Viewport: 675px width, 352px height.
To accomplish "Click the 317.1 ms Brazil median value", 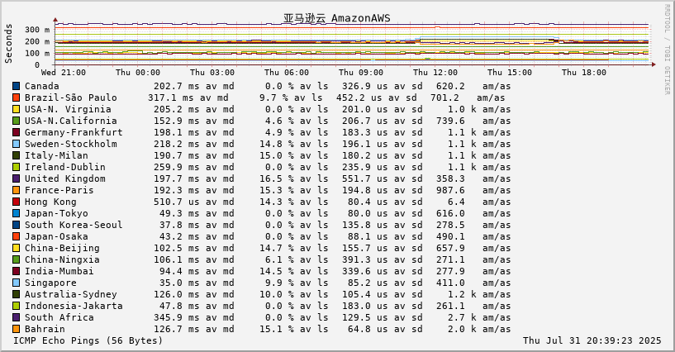I will pyautogui.click(x=170, y=98).
